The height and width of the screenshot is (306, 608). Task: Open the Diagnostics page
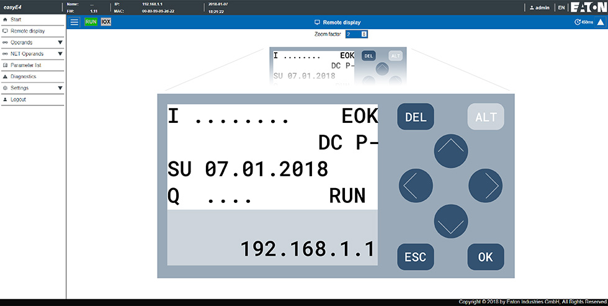tap(32, 77)
